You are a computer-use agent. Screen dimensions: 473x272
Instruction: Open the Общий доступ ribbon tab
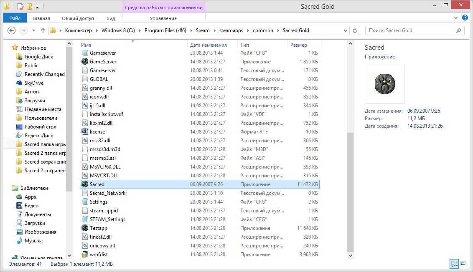78,18
